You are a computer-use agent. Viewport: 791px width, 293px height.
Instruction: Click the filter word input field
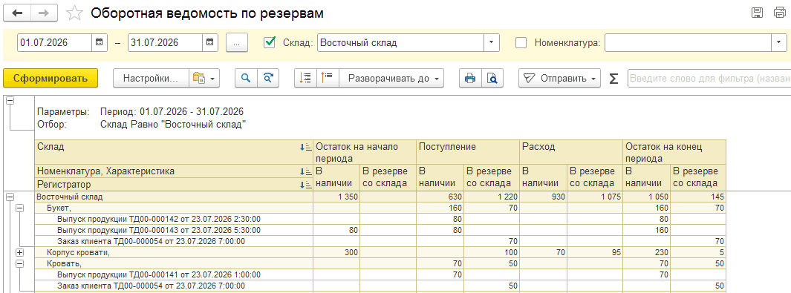[x=709, y=79]
